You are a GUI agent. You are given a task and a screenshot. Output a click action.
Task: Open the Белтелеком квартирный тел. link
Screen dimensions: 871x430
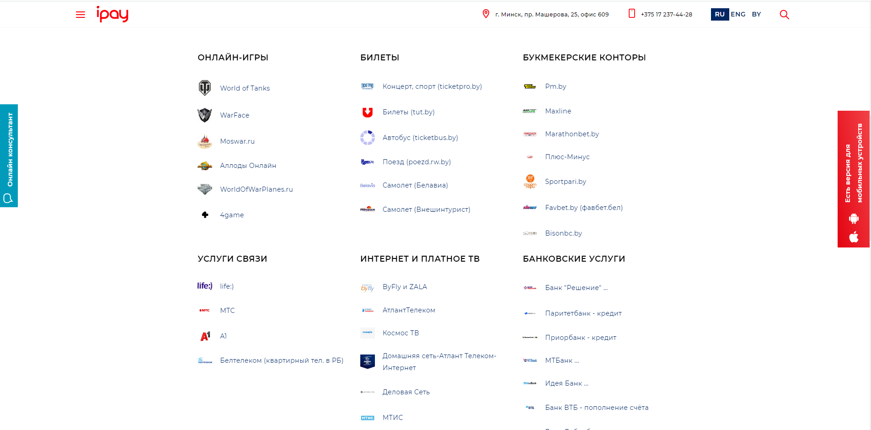click(x=282, y=360)
